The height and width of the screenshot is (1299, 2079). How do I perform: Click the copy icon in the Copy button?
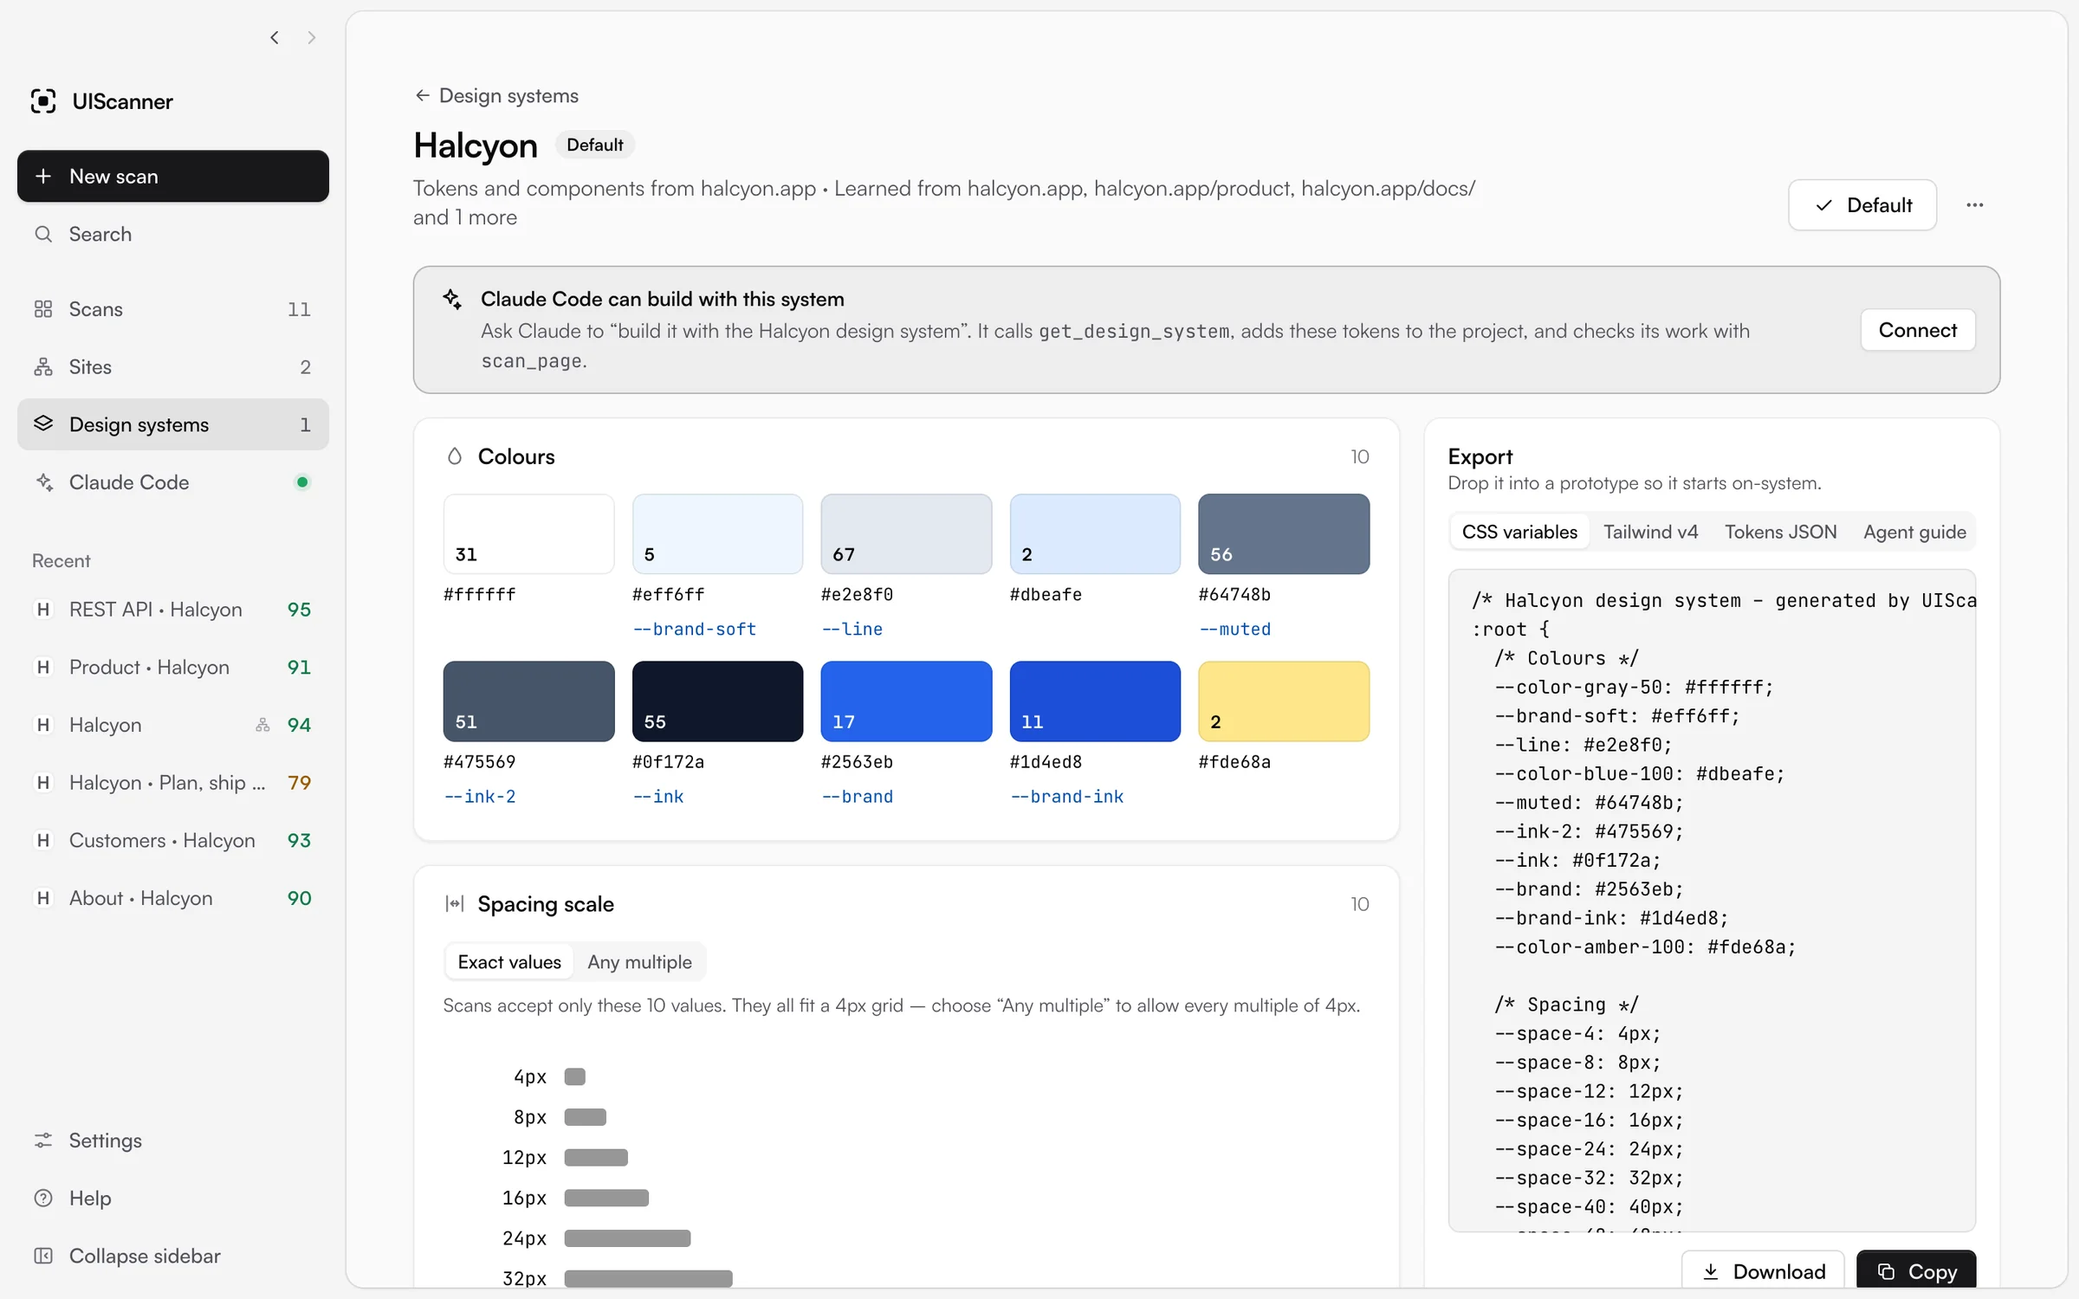[1886, 1271]
